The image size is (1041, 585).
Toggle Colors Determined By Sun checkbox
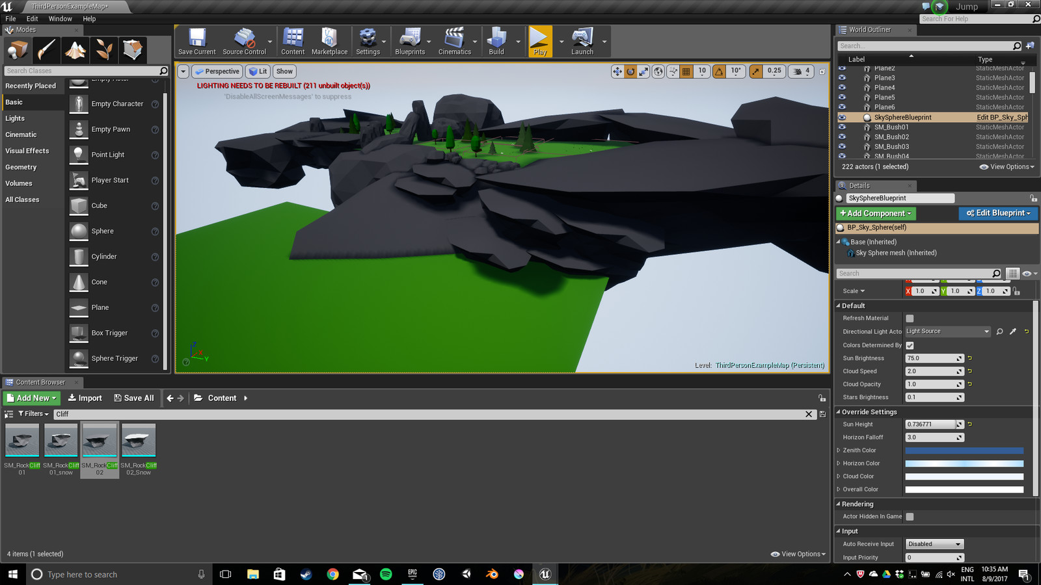[910, 345]
